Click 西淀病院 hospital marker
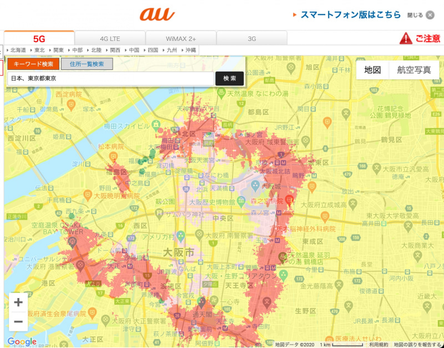Image resolution: width=444 pixels, height=348 pixels. pos(71,104)
